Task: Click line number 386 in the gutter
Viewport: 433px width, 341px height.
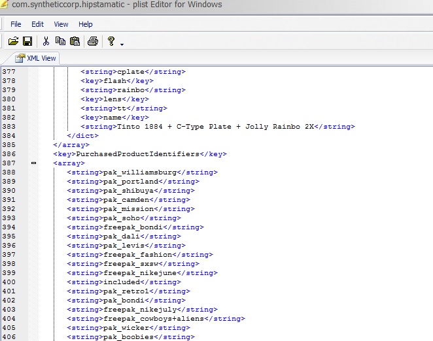Action: point(9,154)
